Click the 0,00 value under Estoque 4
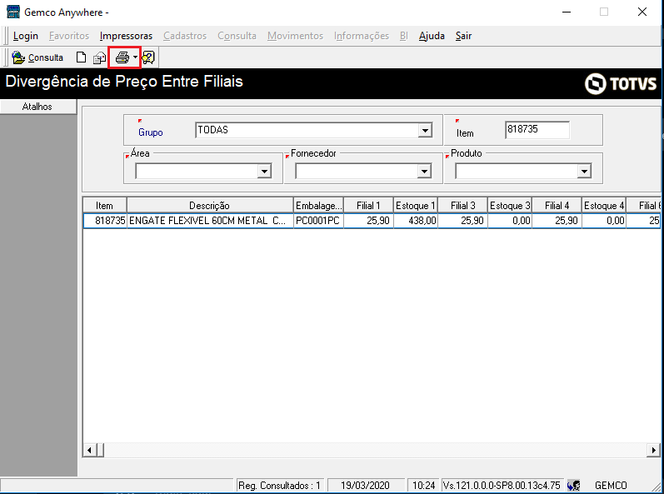 603,221
